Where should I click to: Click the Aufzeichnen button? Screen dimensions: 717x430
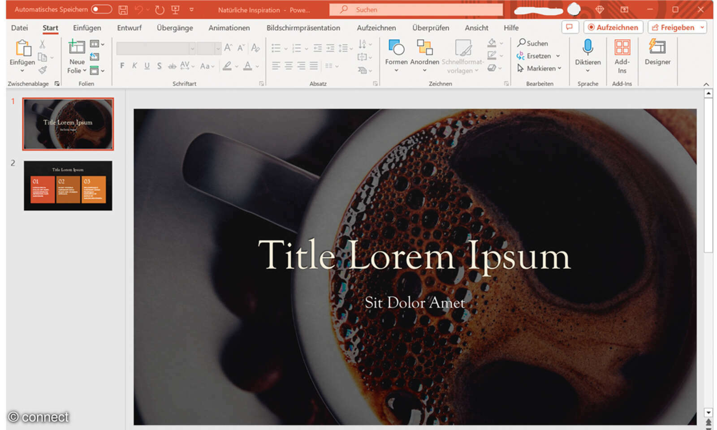[613, 27]
